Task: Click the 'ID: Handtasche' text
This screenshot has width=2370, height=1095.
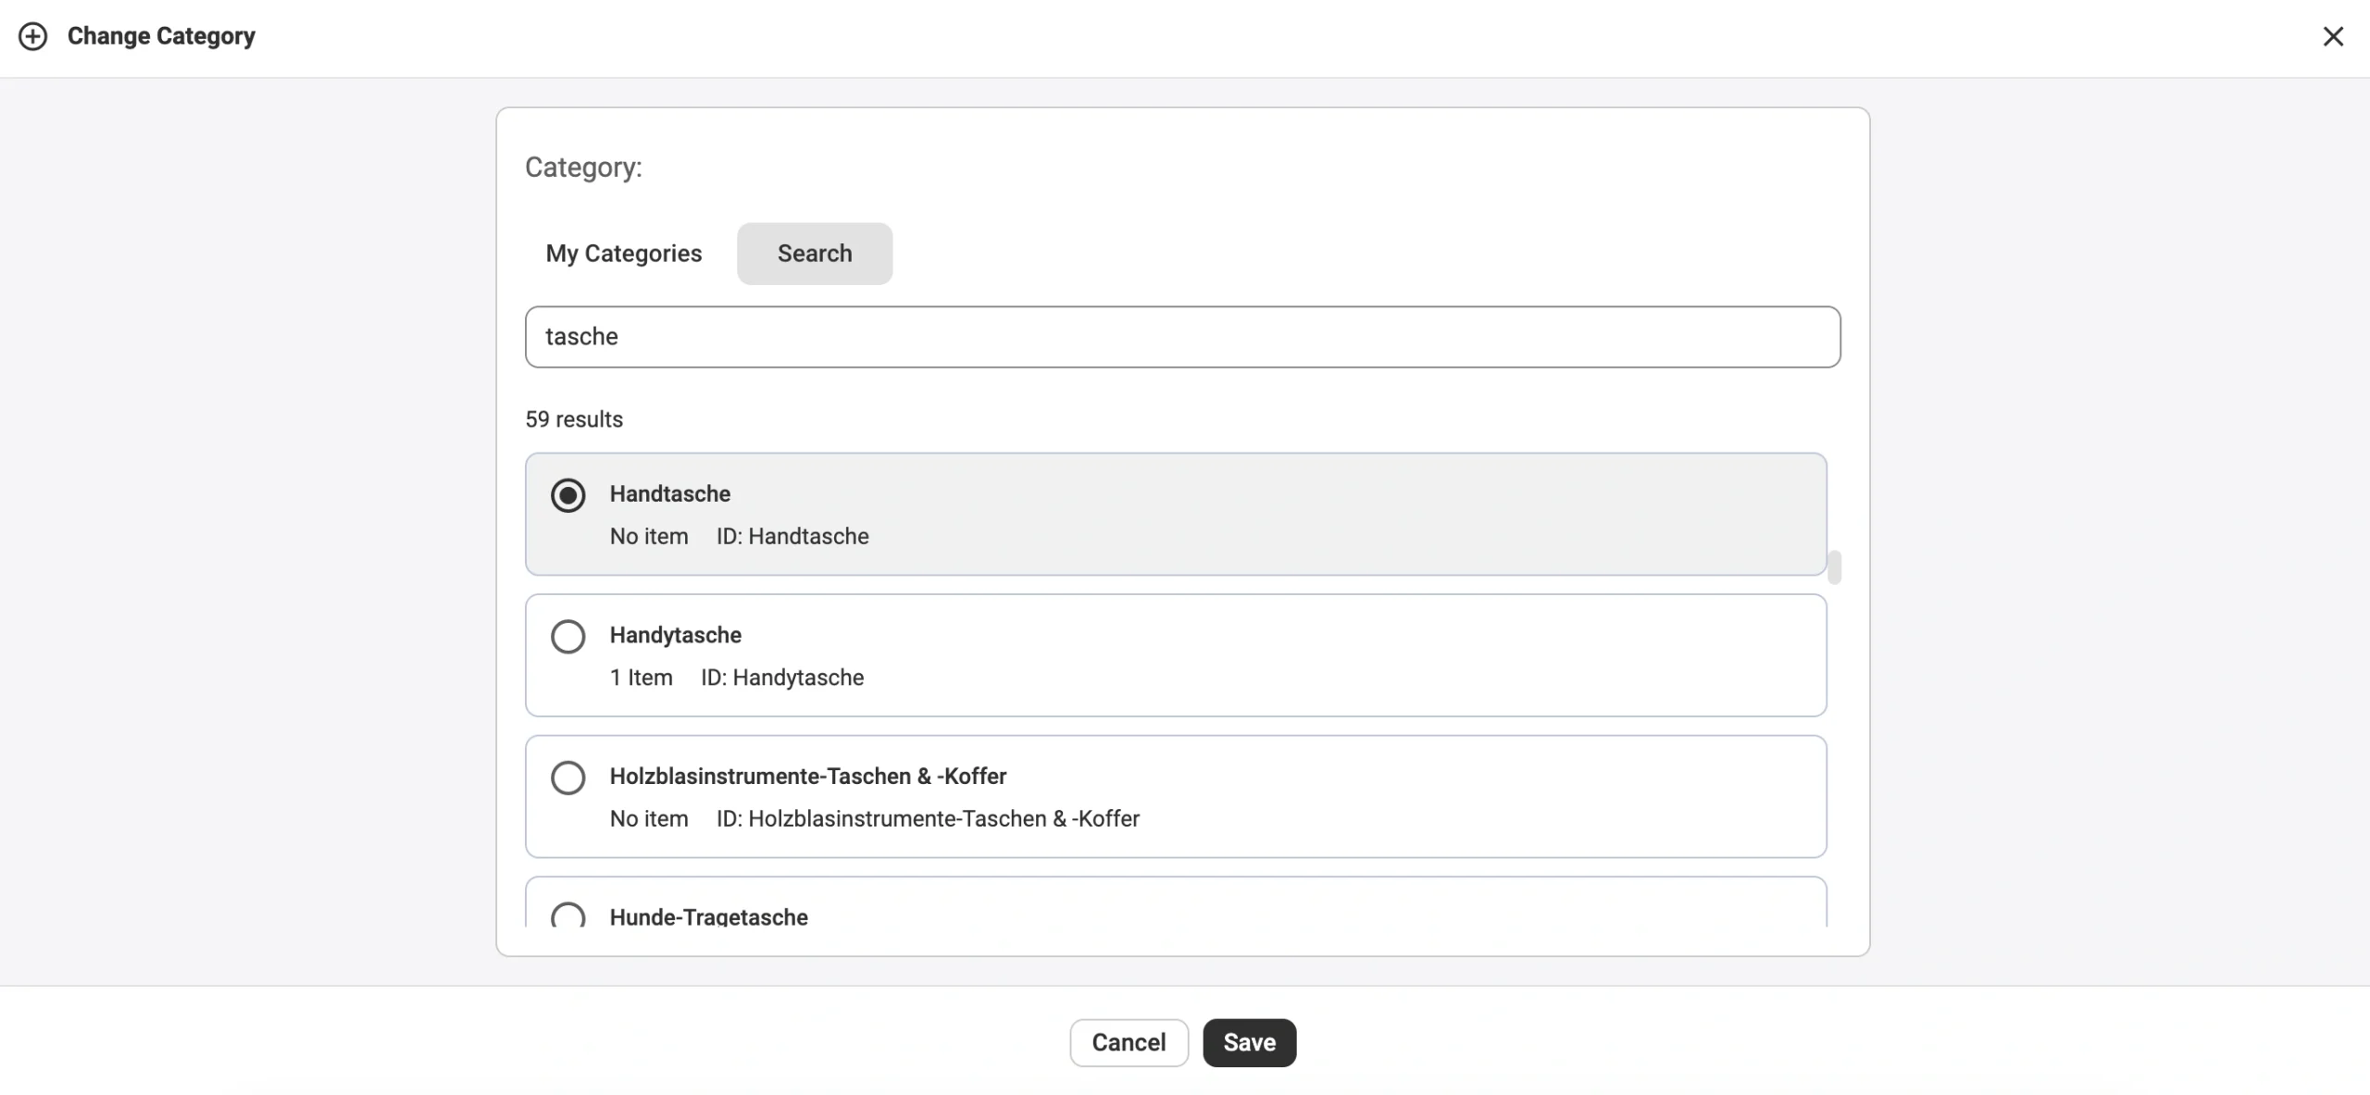Action: tap(792, 536)
